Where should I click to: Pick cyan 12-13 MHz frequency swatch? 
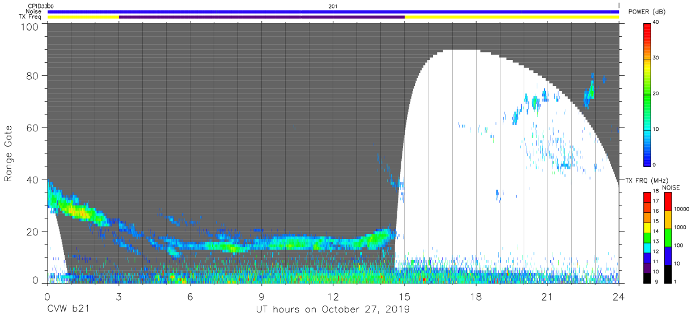(648, 247)
